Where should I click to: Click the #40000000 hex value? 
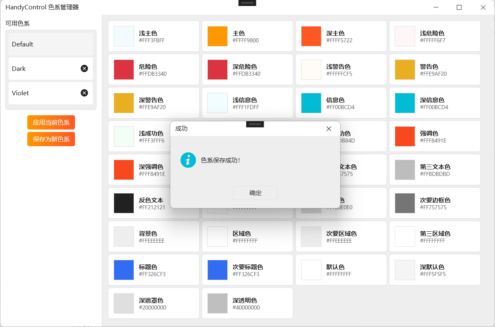pos(246,307)
